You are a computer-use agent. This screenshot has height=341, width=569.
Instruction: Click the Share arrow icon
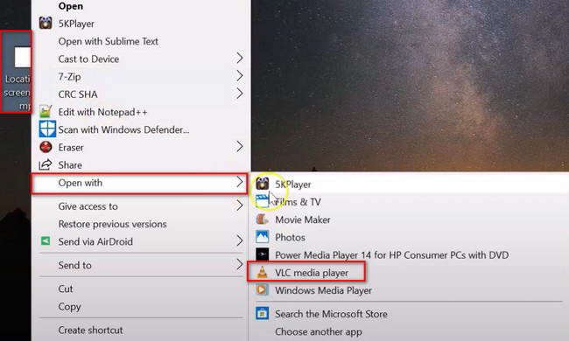tap(46, 165)
